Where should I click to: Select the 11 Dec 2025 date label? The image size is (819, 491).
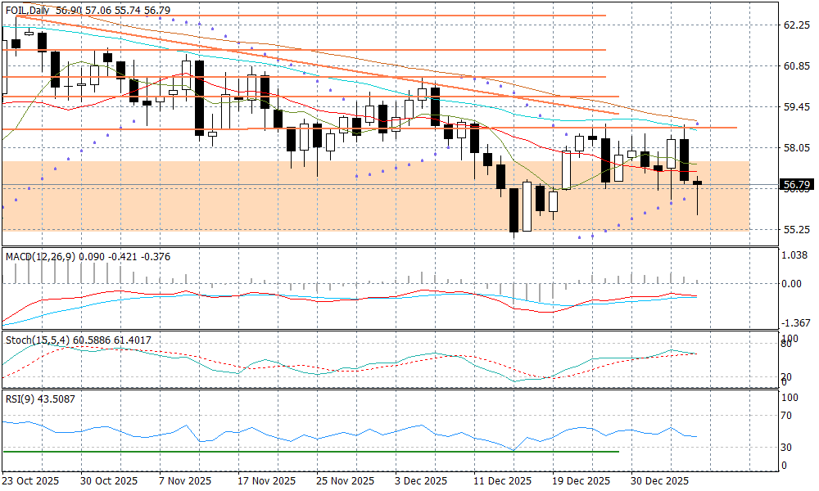(x=501, y=480)
